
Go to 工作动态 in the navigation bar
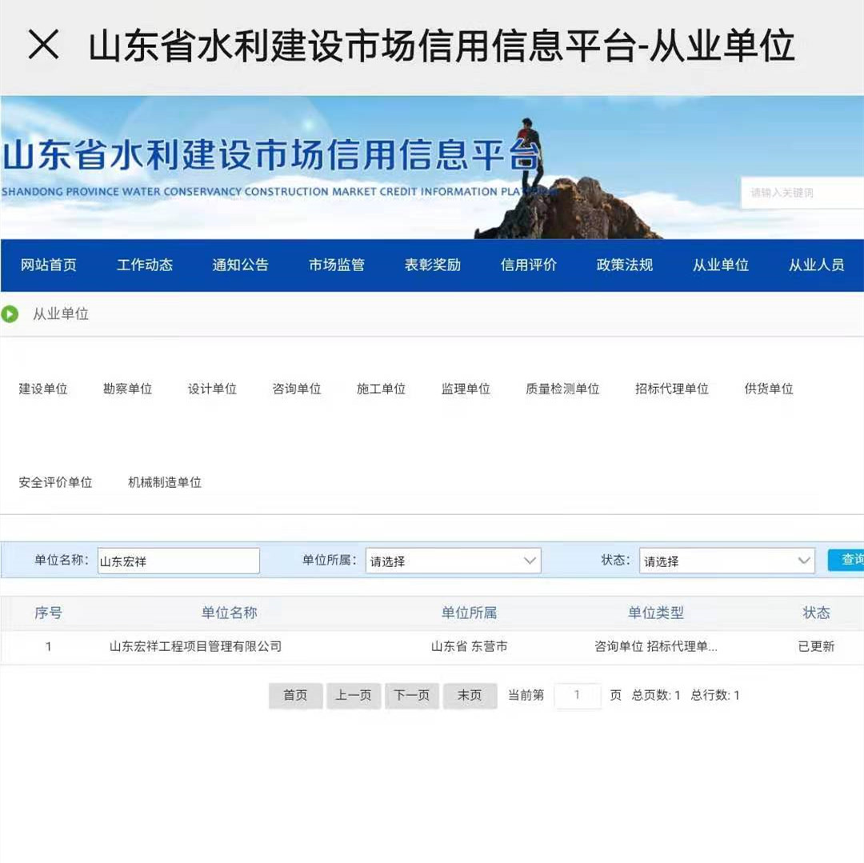(x=144, y=265)
